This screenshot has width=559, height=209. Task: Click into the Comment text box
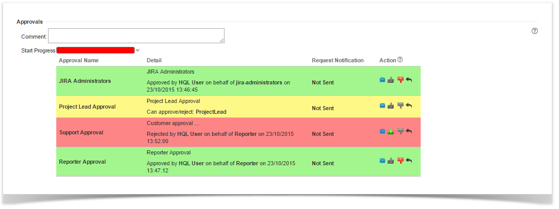pos(136,36)
